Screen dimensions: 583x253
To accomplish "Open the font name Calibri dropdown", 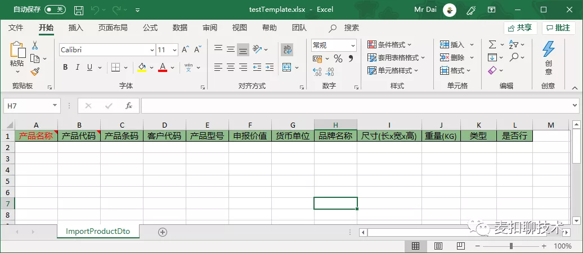I will (153, 50).
